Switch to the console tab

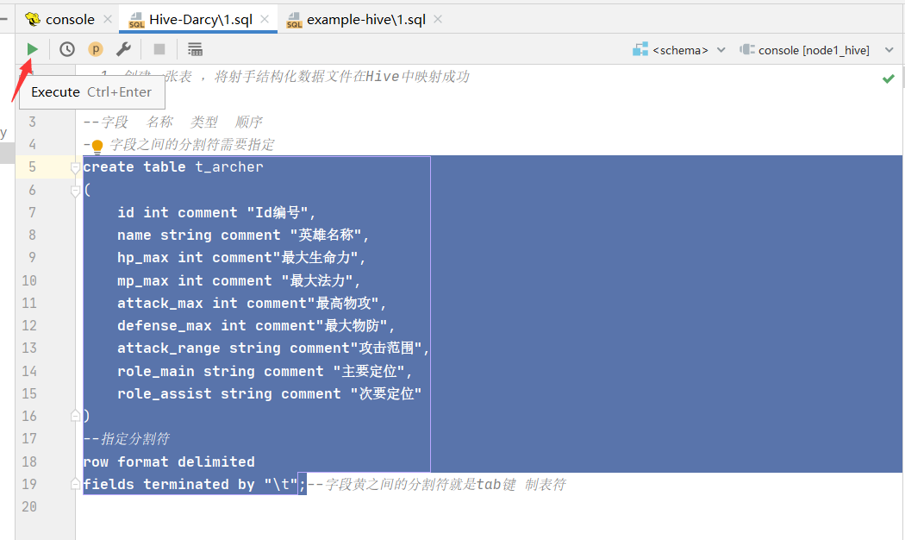coord(69,20)
